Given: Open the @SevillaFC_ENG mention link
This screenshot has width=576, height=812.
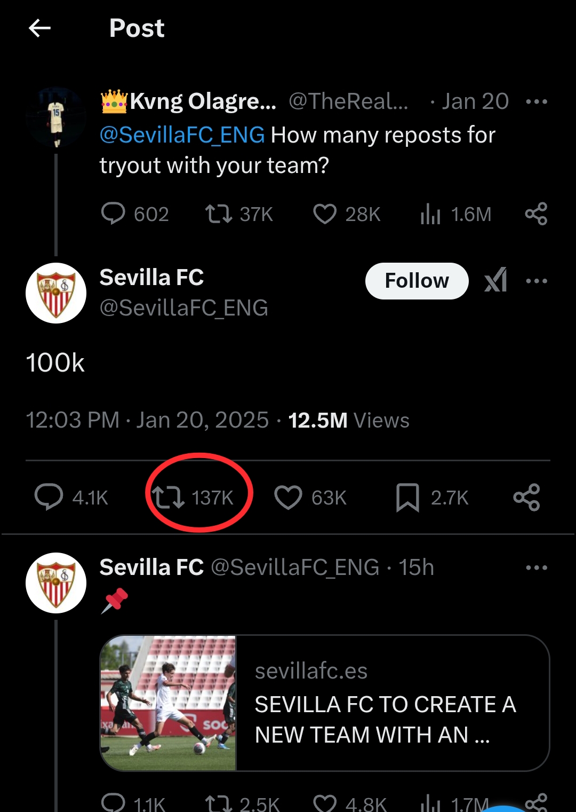Looking at the screenshot, I should [x=182, y=135].
